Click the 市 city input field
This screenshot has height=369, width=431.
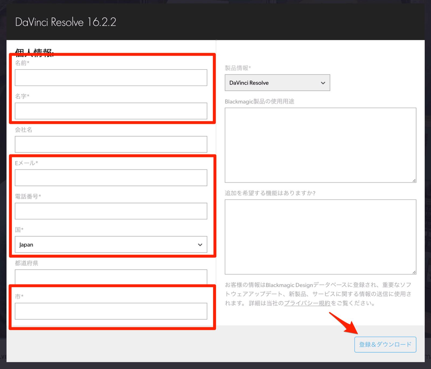point(111,311)
